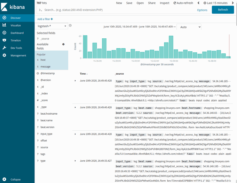The image size is (237, 183).
Task: Expand the first log row at 16:49:40.428
Action: click(x=75, y=81)
